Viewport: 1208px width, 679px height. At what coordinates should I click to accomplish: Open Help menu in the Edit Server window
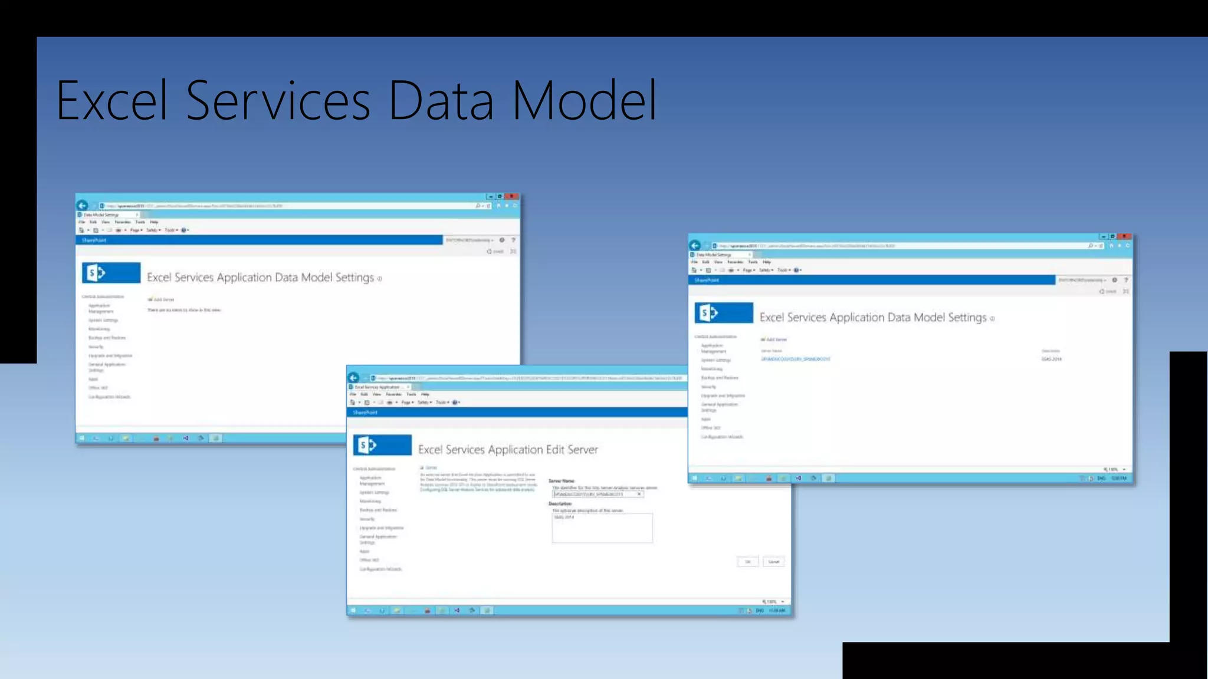(425, 394)
